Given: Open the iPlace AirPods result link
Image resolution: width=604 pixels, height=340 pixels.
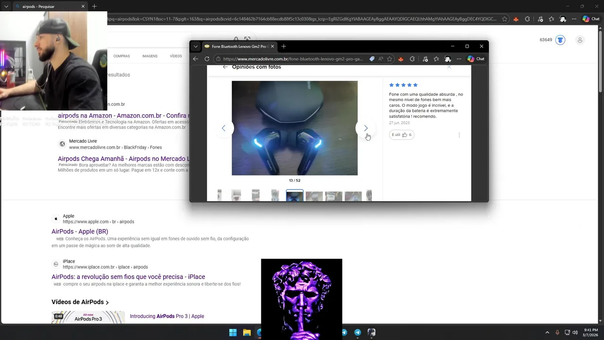Looking at the screenshot, I should coord(128,277).
